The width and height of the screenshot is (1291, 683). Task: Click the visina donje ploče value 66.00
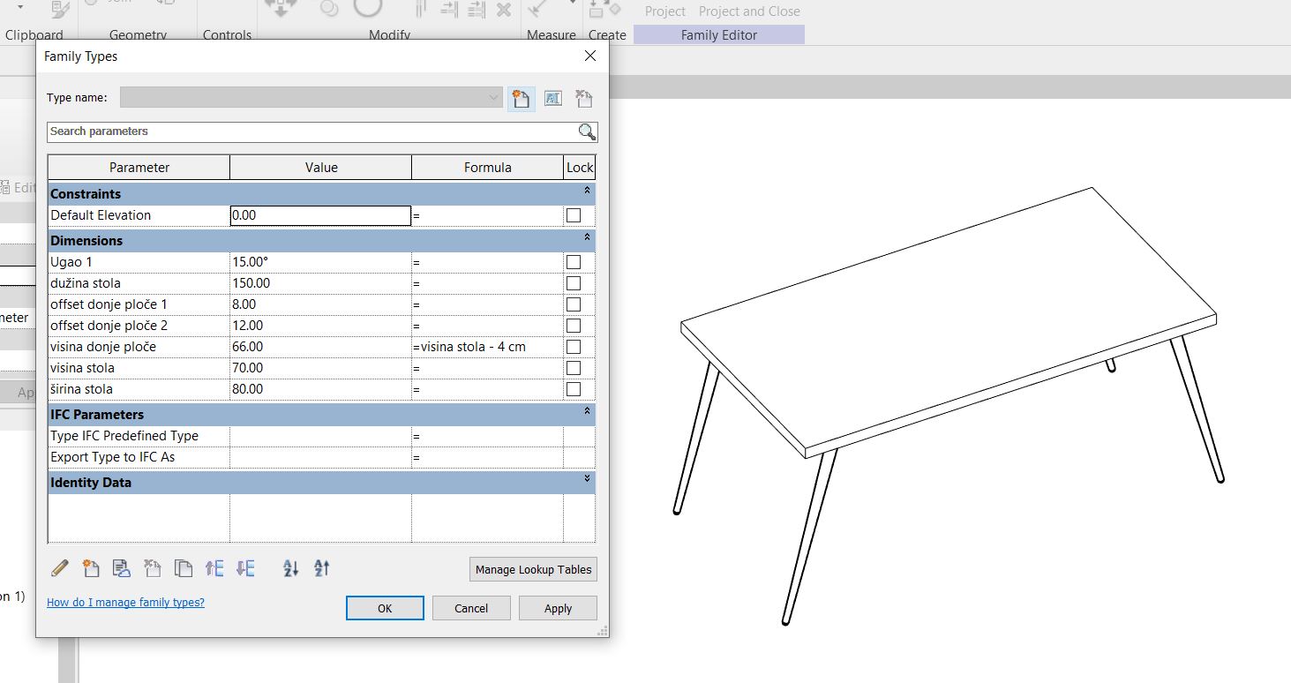click(x=320, y=347)
